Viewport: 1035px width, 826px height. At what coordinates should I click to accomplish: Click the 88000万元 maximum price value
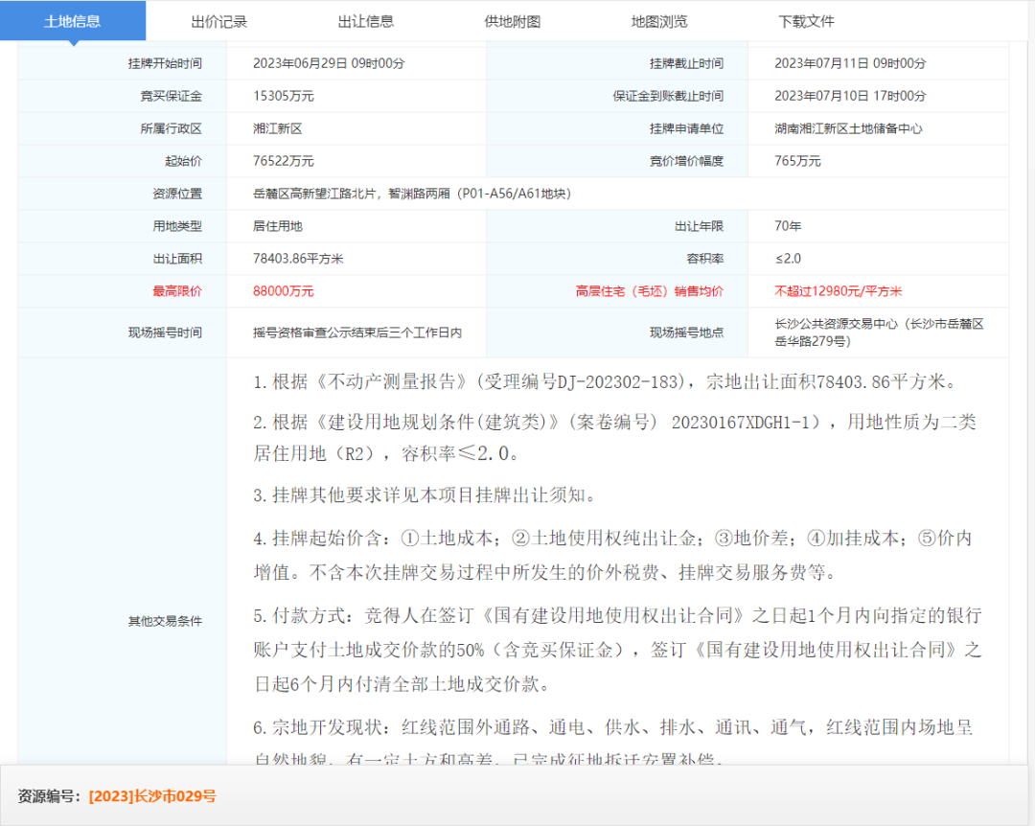[x=283, y=291]
